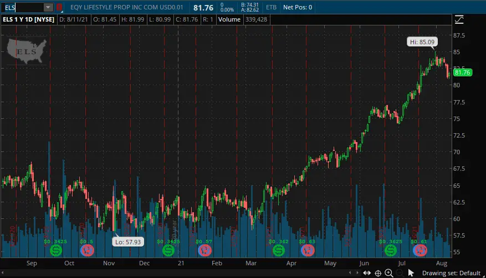Click the Net Pos: 0 indicator
The height and width of the screenshot is (278, 486).
[298, 7]
